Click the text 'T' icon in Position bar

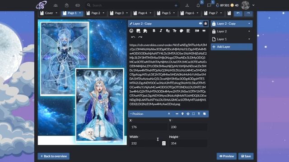coord(199,114)
